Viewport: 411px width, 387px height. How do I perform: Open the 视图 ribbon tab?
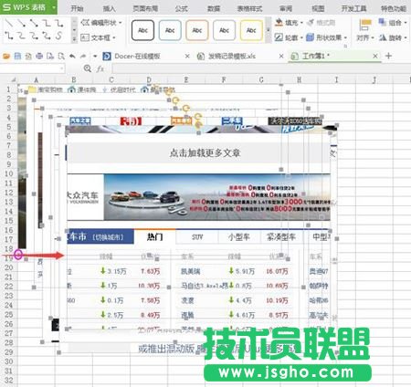tap(318, 8)
